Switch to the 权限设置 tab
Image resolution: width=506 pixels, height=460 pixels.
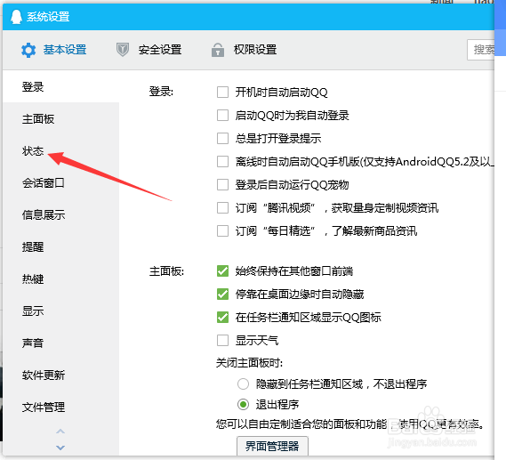(255, 50)
